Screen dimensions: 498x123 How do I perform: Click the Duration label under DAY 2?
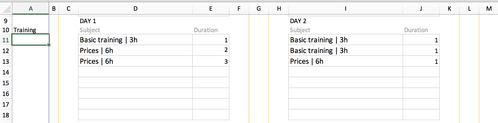pos(416,30)
